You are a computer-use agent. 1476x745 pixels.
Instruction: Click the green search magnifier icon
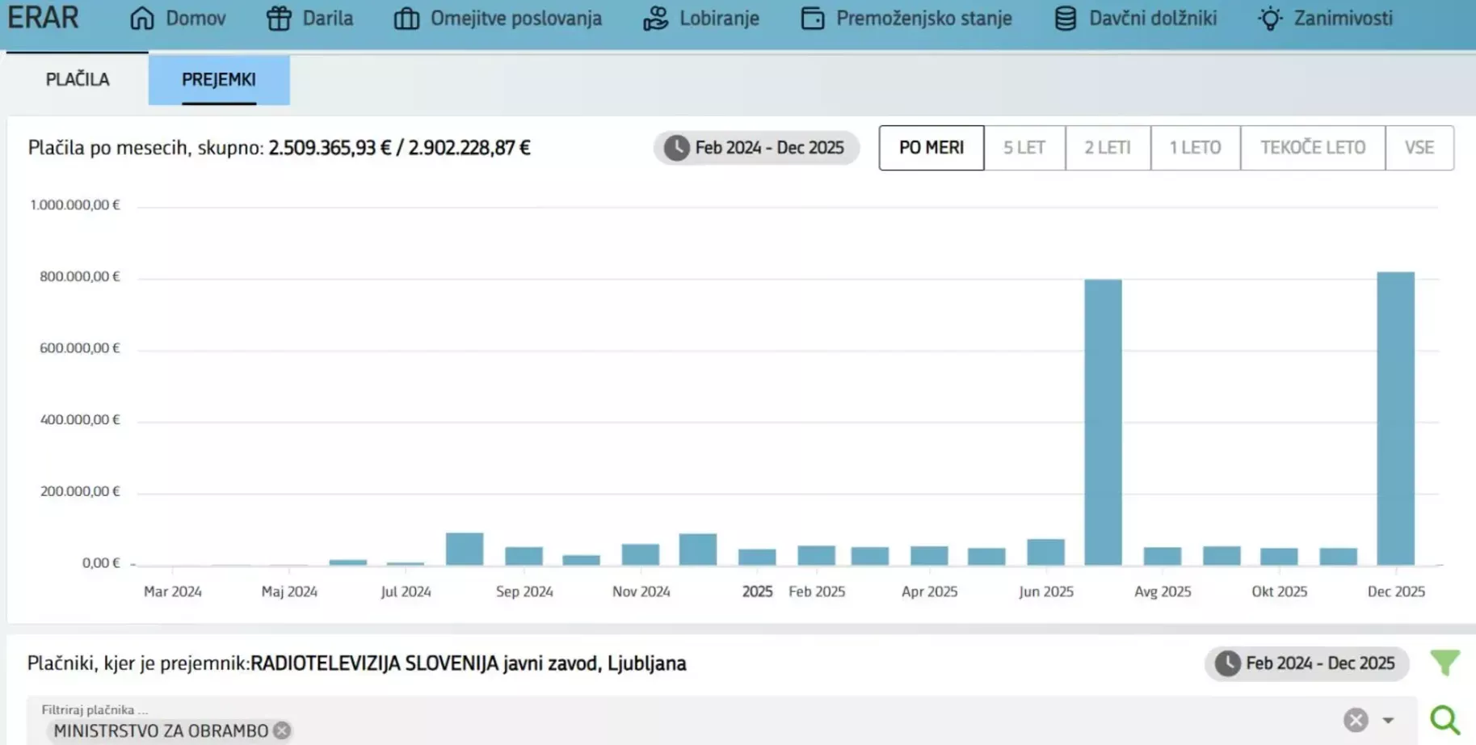tap(1445, 720)
